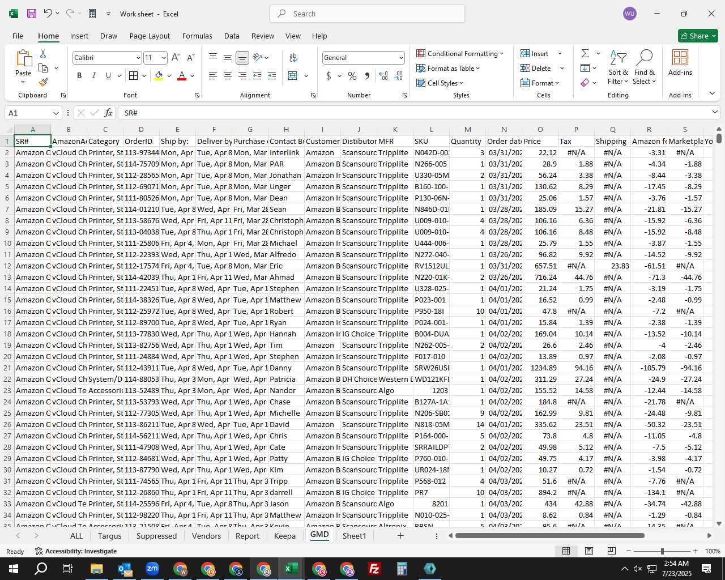Apply Comma Style format
The image size is (725, 580).
point(367,75)
